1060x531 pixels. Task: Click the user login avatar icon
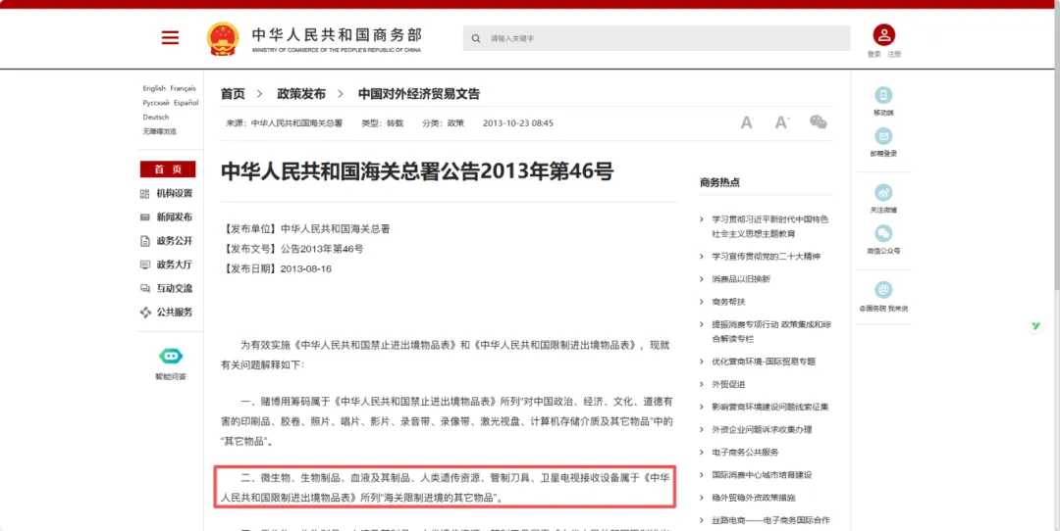(883, 35)
